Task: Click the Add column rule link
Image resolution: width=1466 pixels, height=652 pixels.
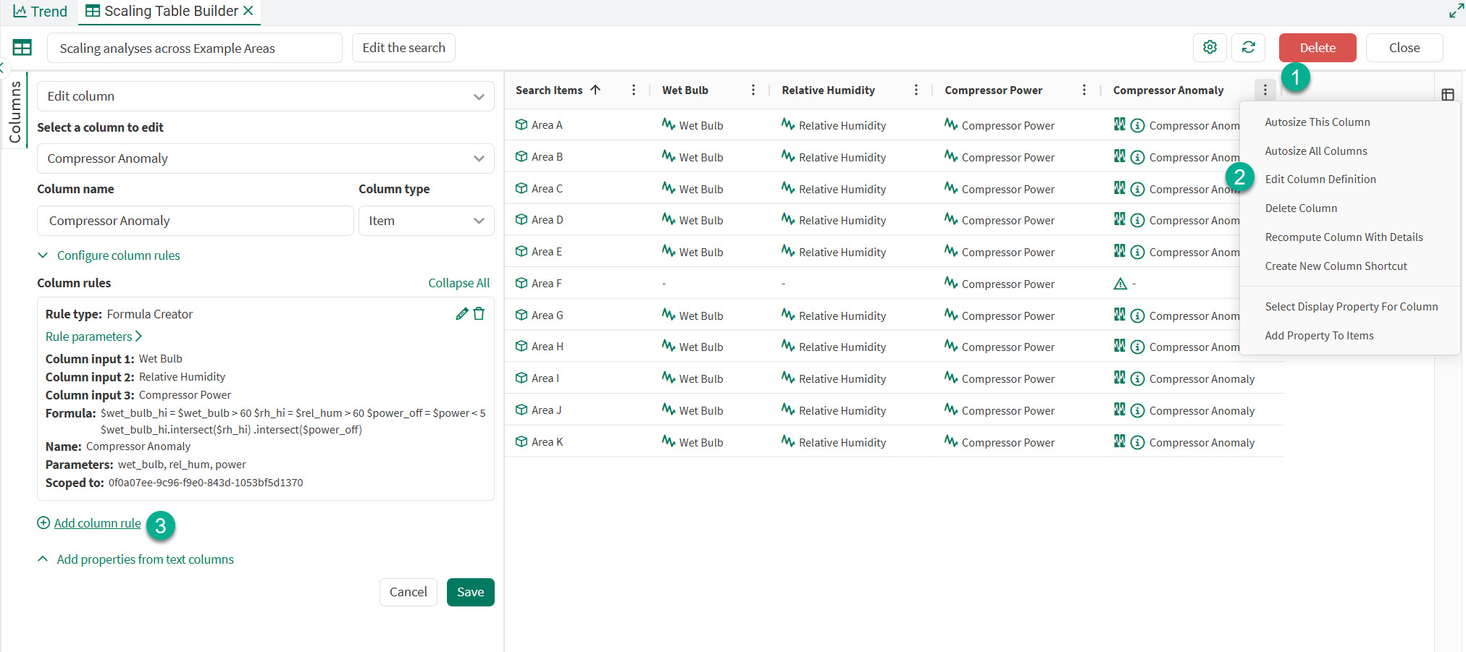Action: pyautogui.click(x=97, y=523)
